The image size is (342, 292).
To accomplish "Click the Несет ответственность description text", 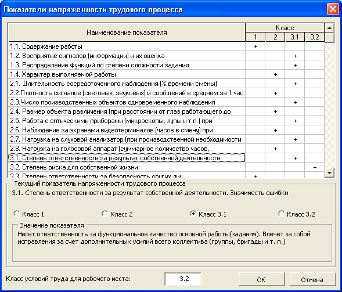I will 164,237.
